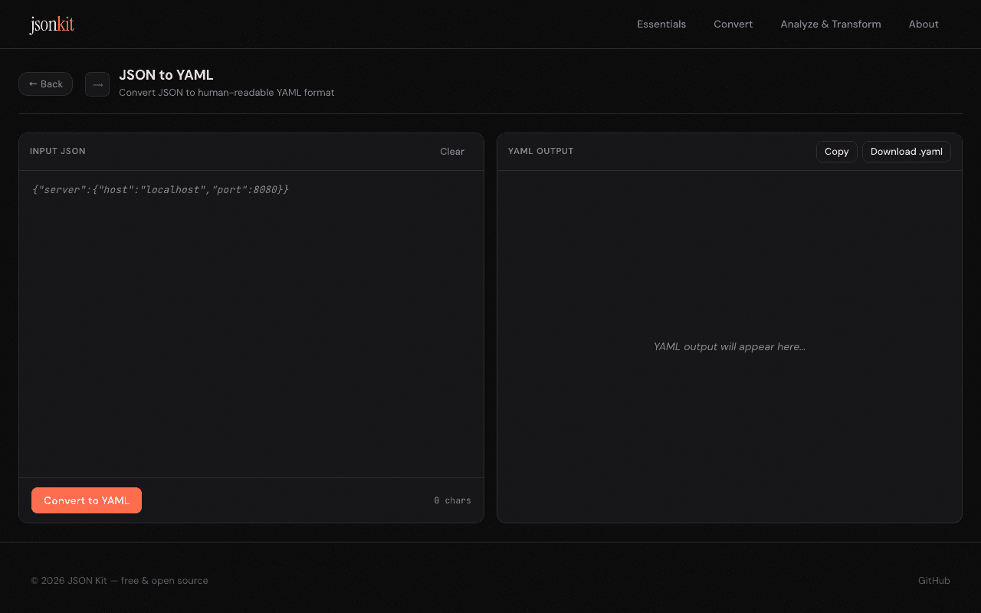Download the .yaml file
This screenshot has width=981, height=613.
(x=907, y=152)
